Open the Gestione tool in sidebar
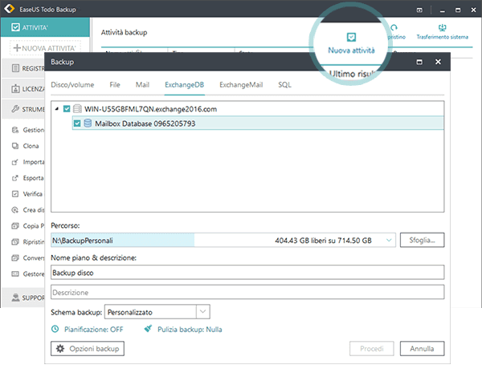Viewport: 482px width, 381px height. pyautogui.click(x=27, y=130)
